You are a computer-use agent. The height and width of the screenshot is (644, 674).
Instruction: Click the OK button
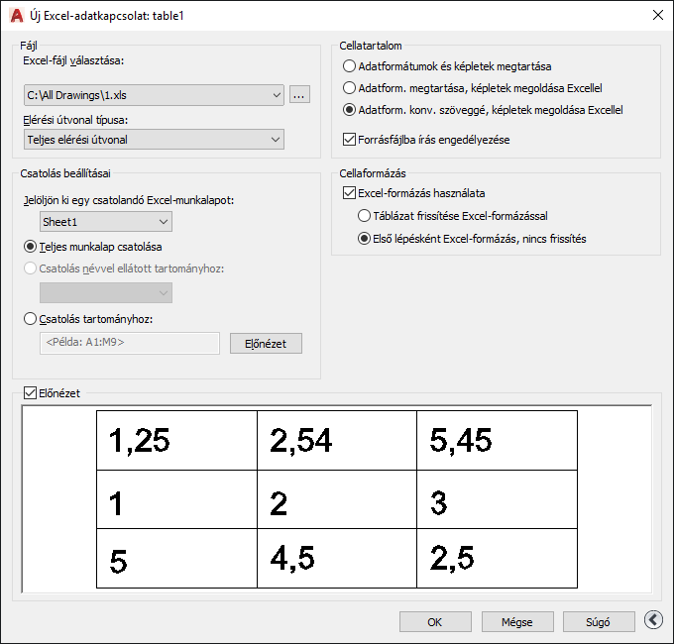[435, 622]
